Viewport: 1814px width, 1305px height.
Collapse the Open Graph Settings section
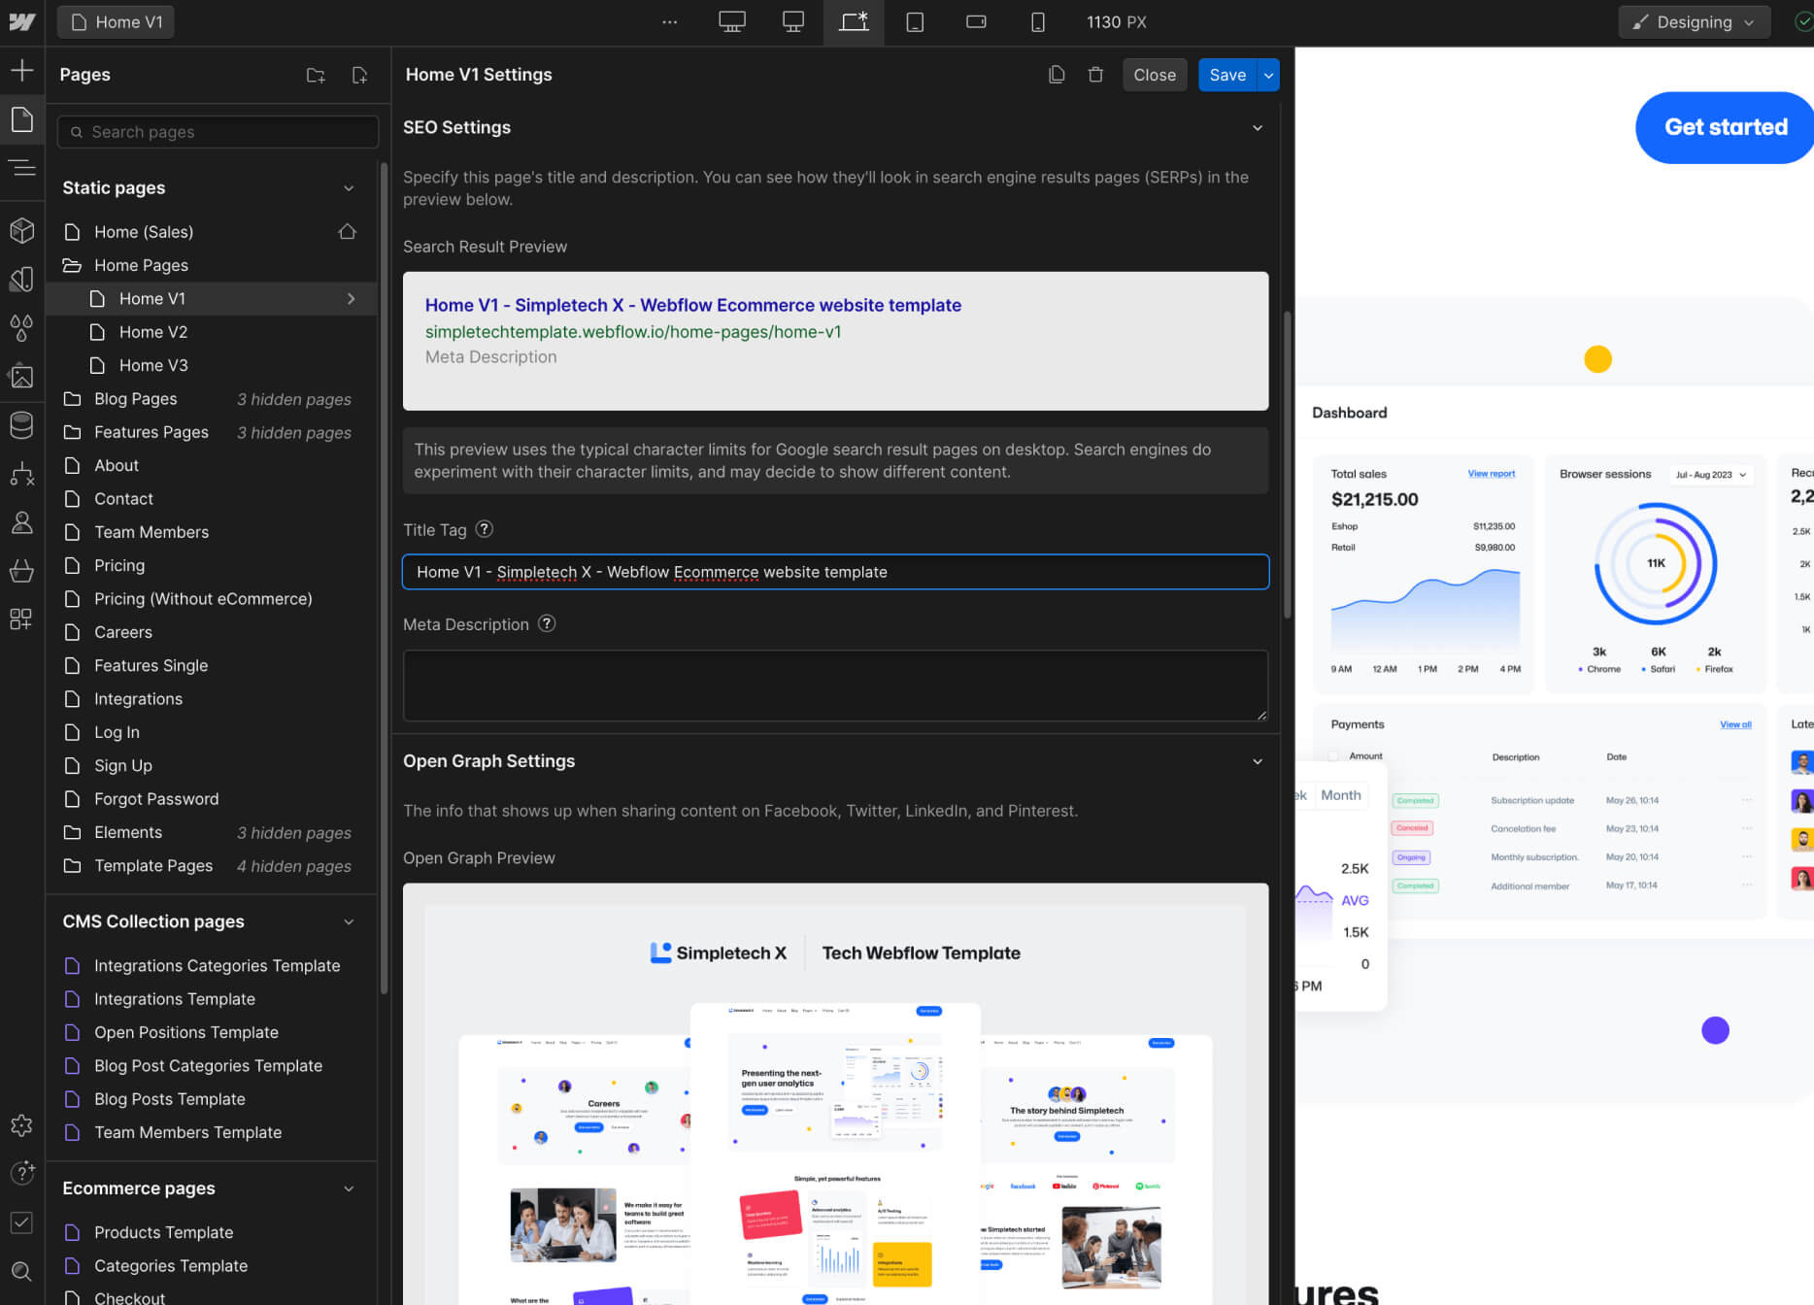[1258, 761]
